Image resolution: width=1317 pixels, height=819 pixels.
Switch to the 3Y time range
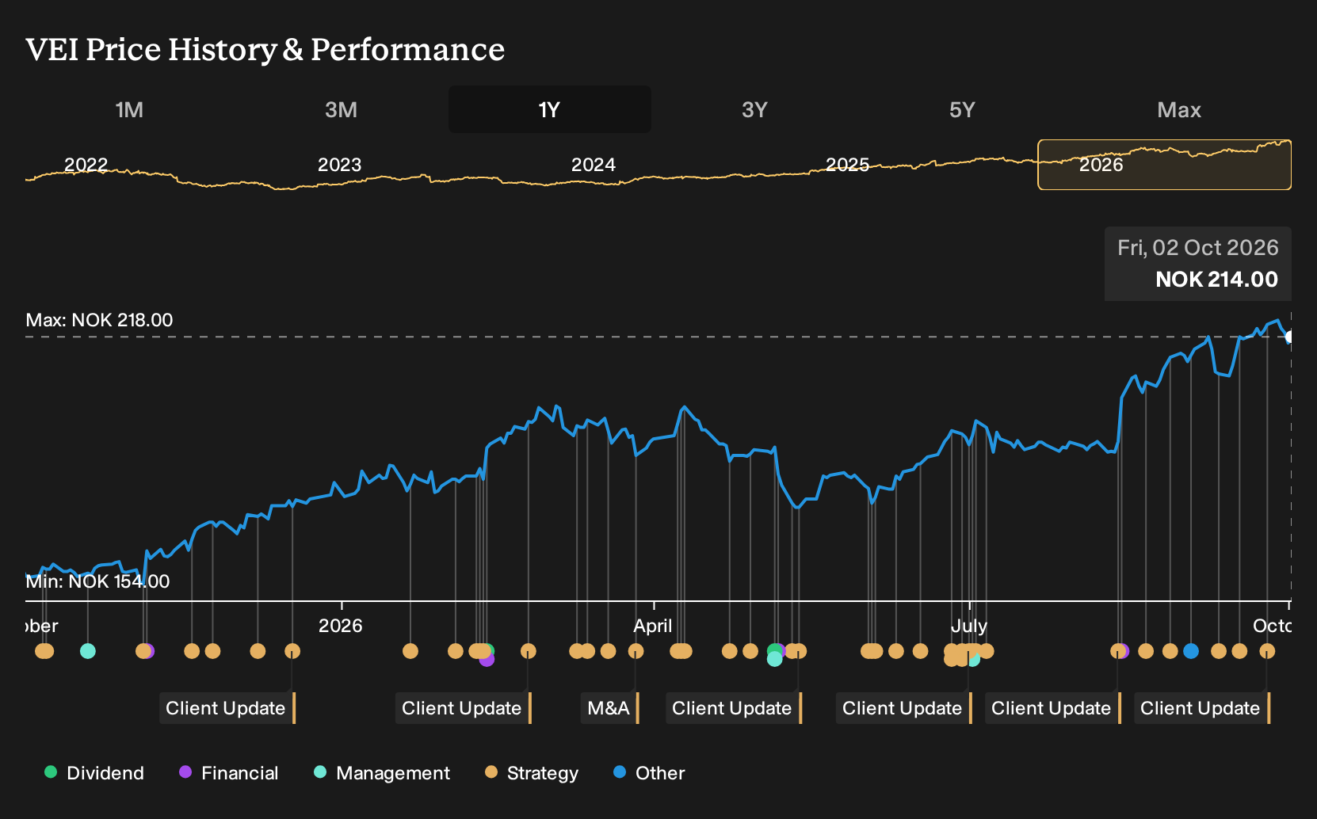[x=754, y=109]
